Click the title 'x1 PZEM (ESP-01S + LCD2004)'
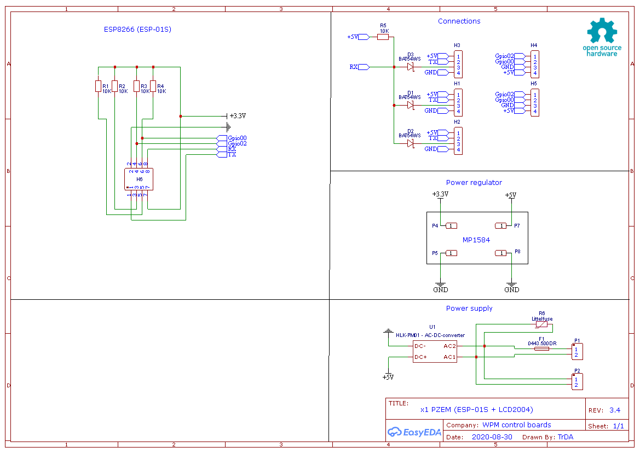 (477, 410)
